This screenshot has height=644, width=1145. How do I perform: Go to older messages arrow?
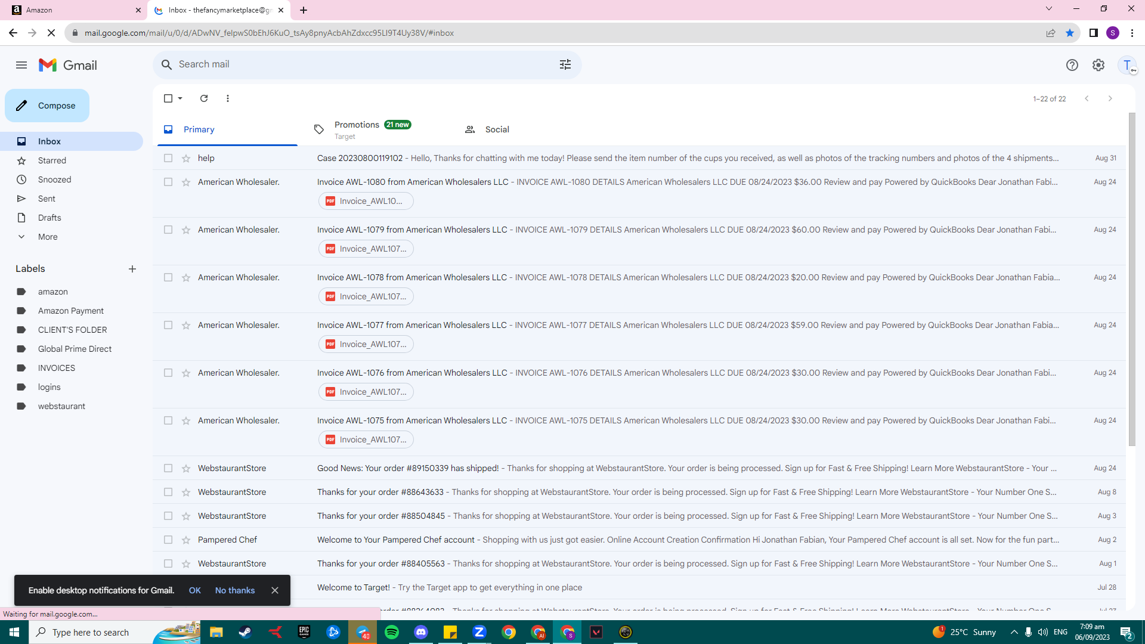coord(1110,98)
